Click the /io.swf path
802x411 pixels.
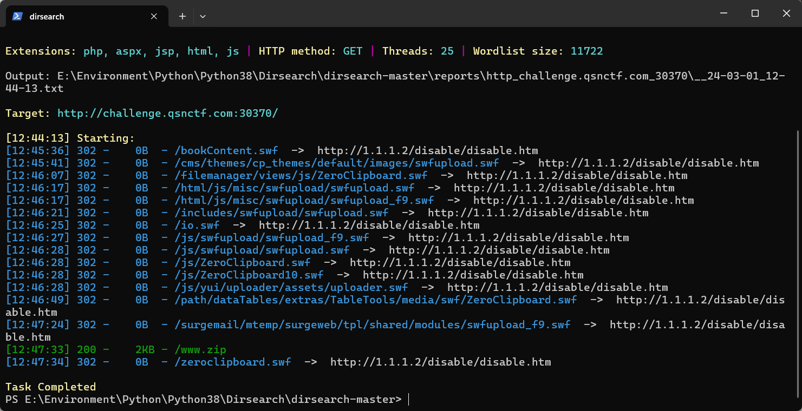point(197,225)
